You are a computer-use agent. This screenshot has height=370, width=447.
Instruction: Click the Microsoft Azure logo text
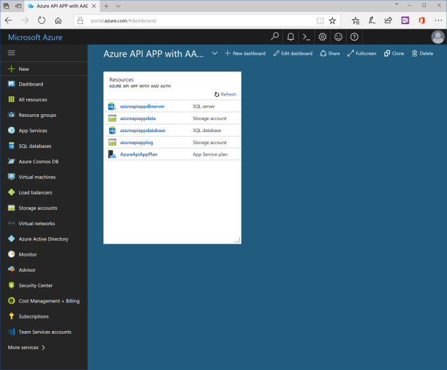point(35,37)
